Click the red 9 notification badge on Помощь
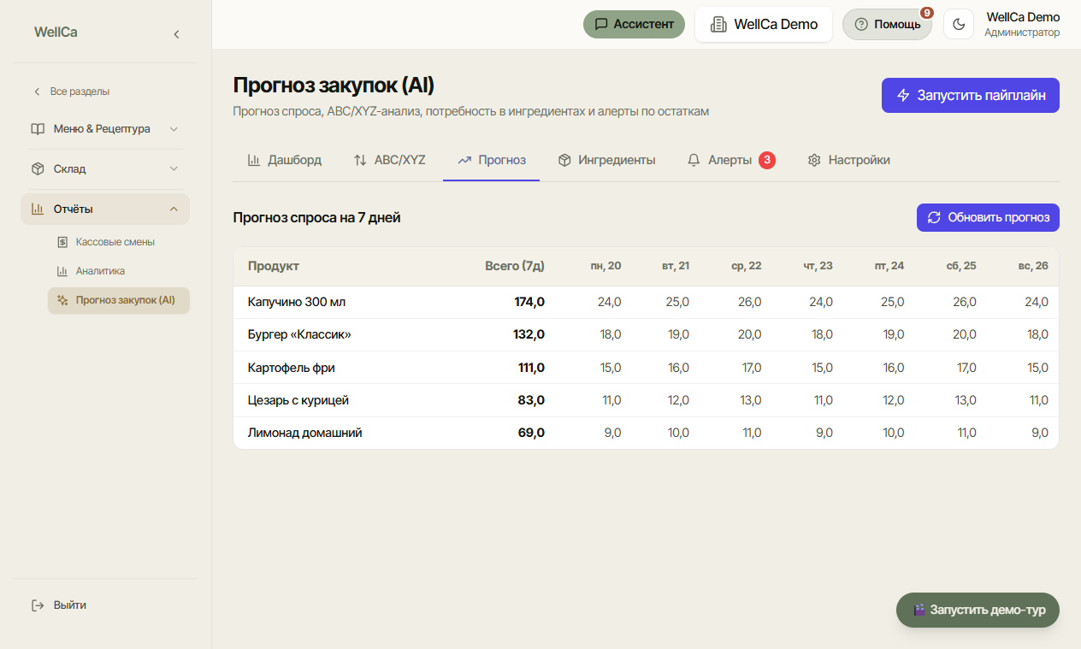The image size is (1081, 649). tap(927, 13)
